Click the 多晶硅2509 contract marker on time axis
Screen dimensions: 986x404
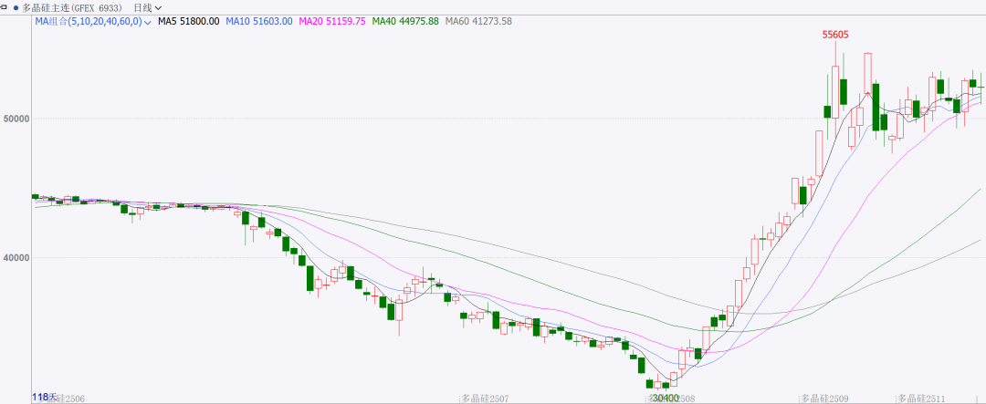point(823,398)
